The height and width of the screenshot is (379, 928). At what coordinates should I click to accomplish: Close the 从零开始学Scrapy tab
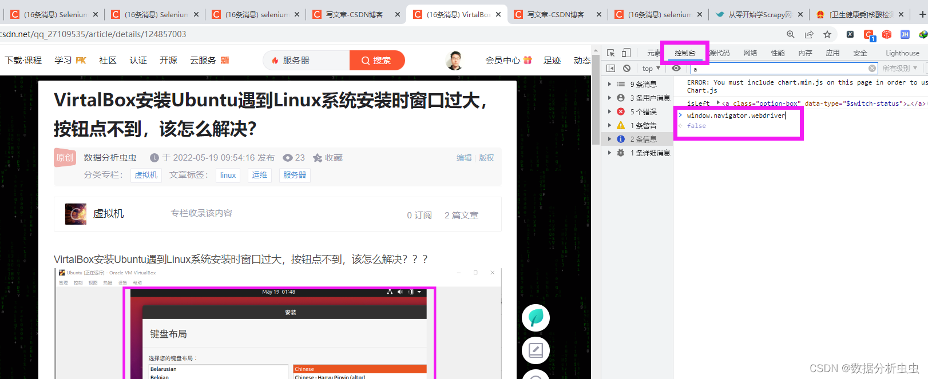[x=800, y=14]
